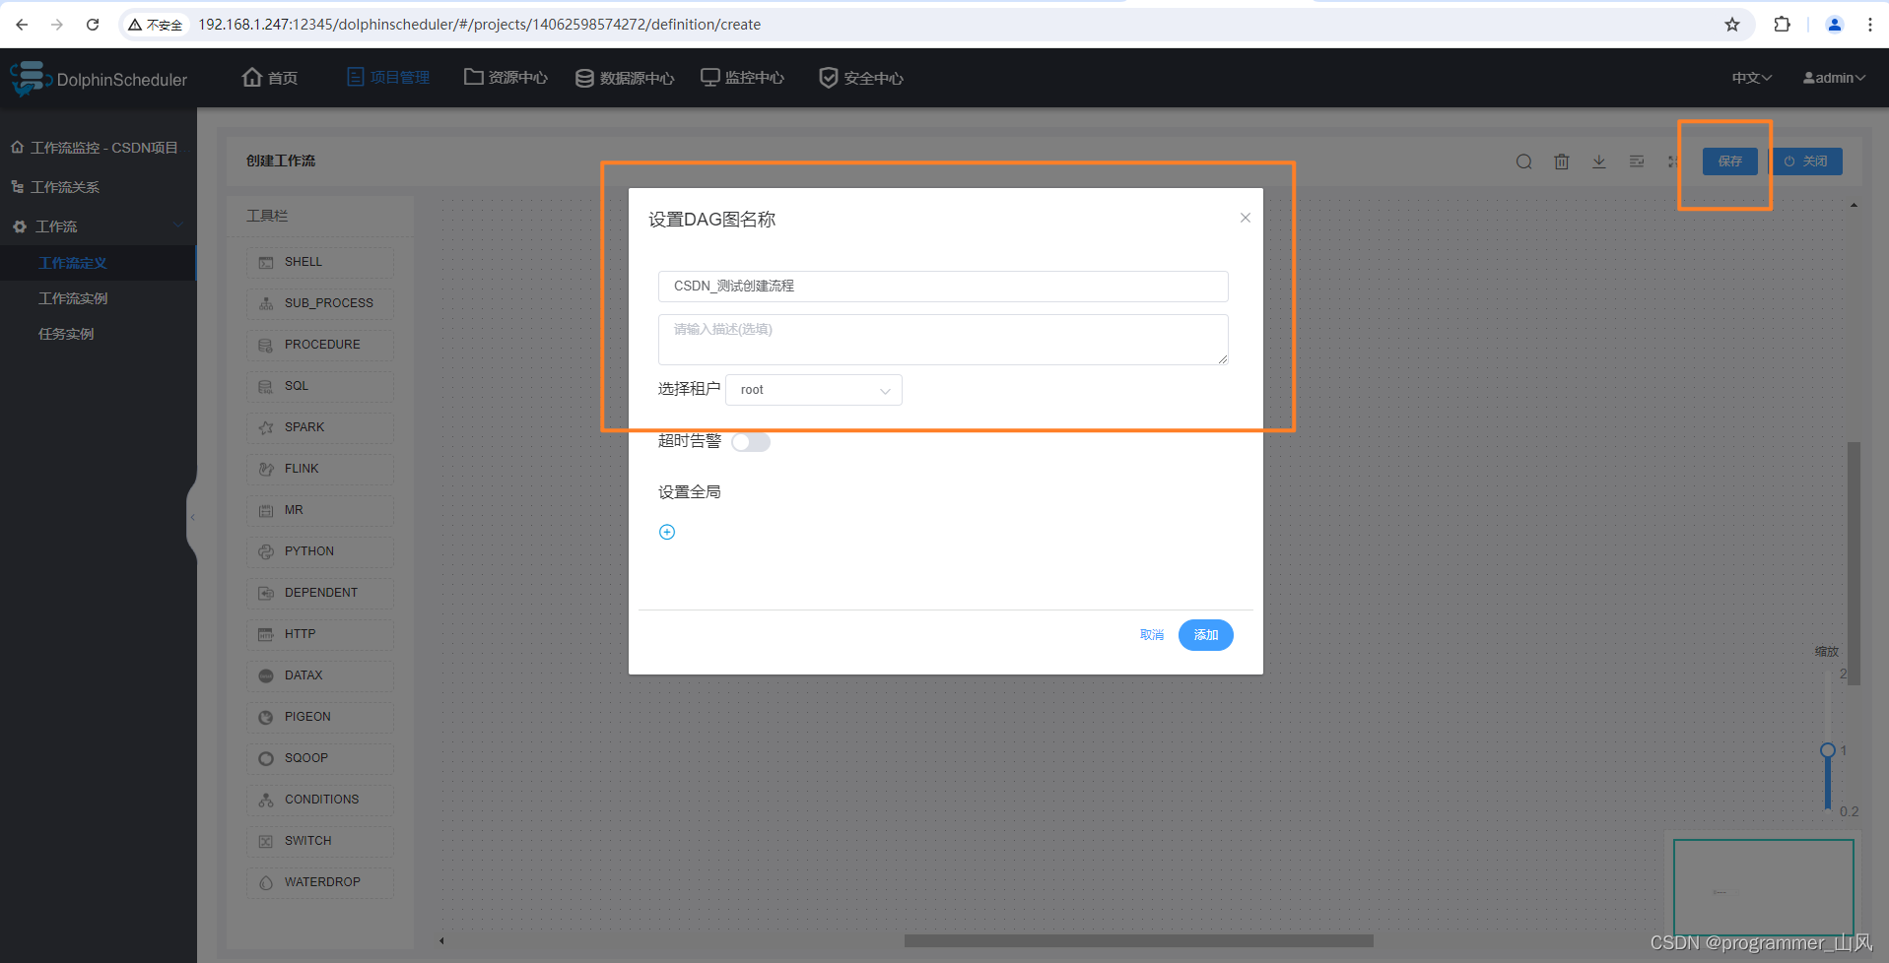
Task: Pick the PYTHON task node
Action: 319,551
